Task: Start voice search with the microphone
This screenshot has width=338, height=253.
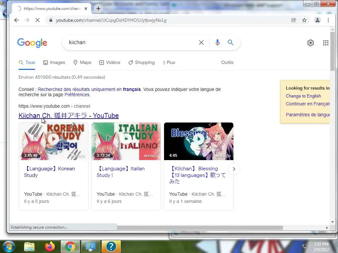Action: tap(217, 42)
